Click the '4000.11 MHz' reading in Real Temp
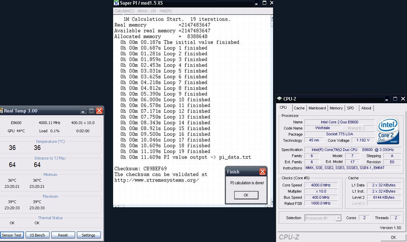Image resolution: width=407 pixels, height=242 pixels. pos(49,123)
